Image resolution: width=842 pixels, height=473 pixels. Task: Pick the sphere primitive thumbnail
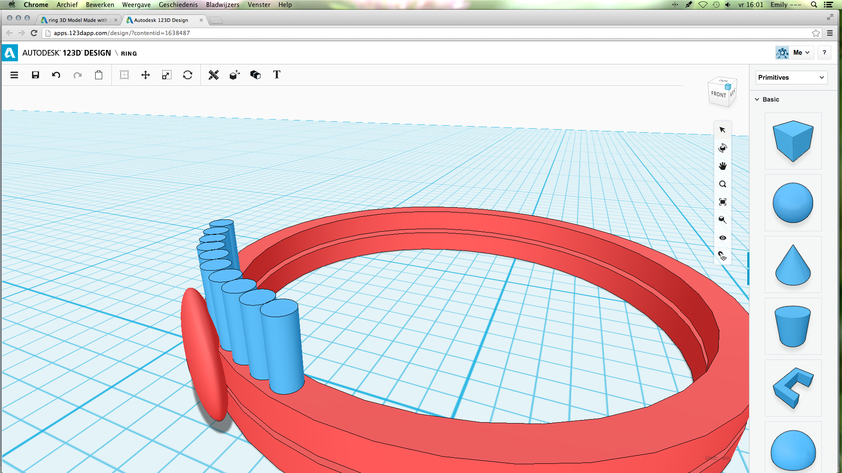click(793, 203)
